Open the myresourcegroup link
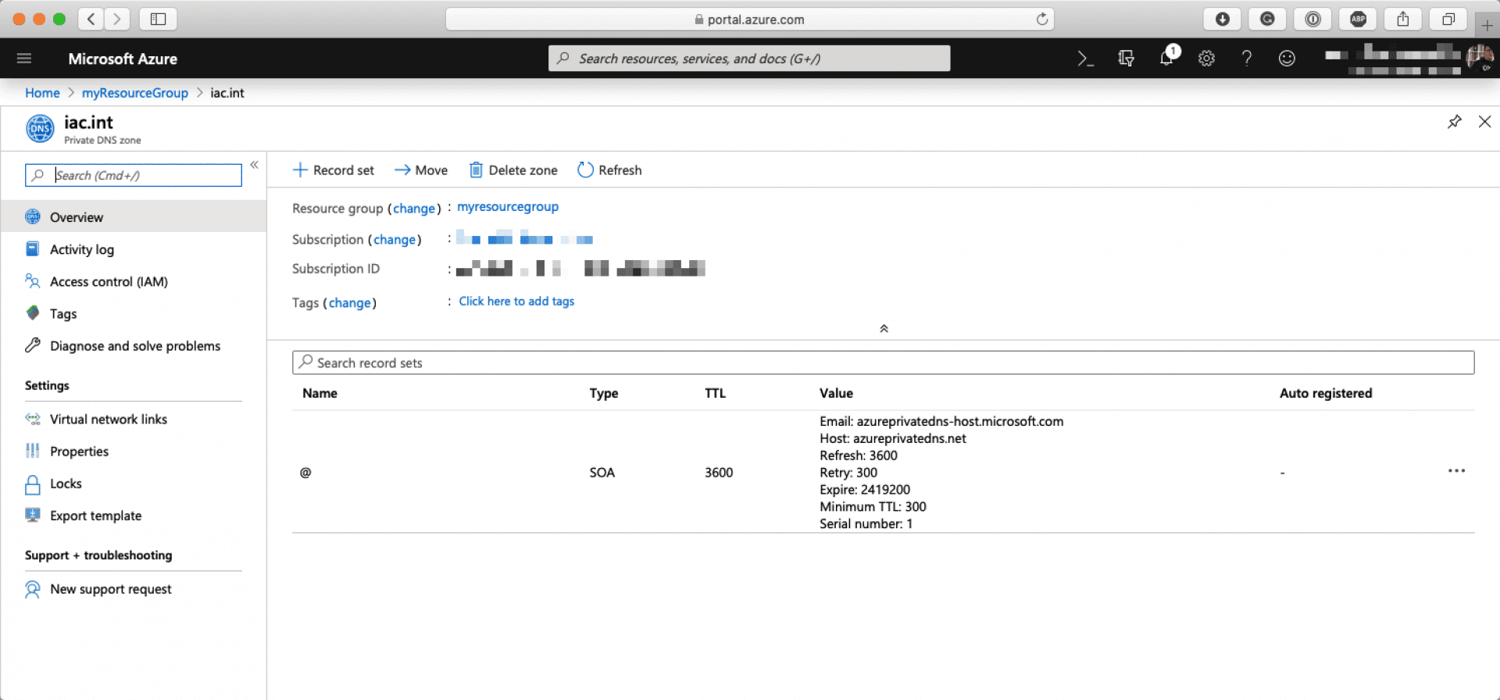The width and height of the screenshot is (1500, 700). (x=508, y=207)
